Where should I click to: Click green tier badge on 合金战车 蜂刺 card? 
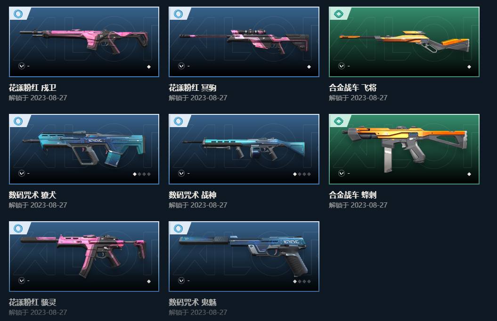[x=339, y=121]
